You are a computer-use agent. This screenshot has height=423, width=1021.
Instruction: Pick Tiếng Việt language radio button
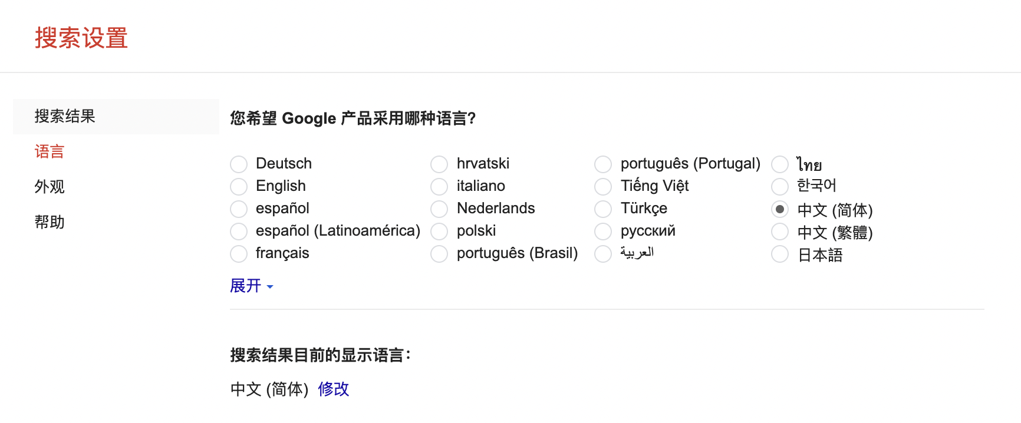tap(603, 186)
